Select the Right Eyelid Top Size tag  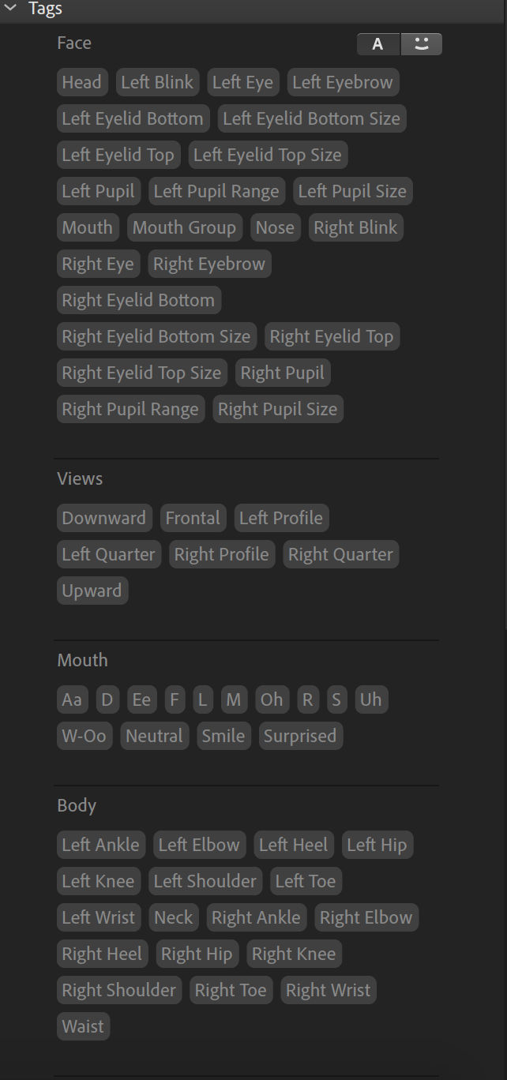point(142,373)
